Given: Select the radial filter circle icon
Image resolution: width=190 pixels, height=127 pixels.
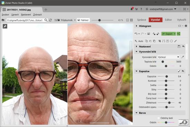Looking at the screenshot, I should pos(171,41).
